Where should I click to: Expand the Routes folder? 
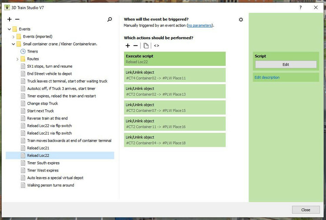[x=17, y=59]
